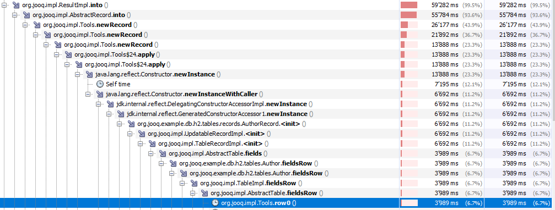The height and width of the screenshot is (210, 555).
Task: Click the method icon beside TableImpl.fieldsRow
Action: 194,183
